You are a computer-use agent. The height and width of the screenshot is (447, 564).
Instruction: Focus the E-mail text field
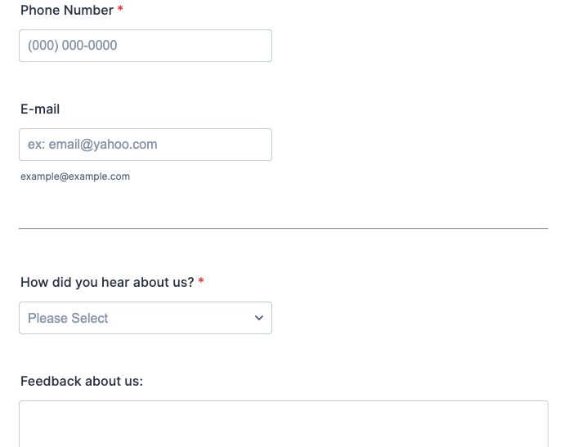coord(145,145)
